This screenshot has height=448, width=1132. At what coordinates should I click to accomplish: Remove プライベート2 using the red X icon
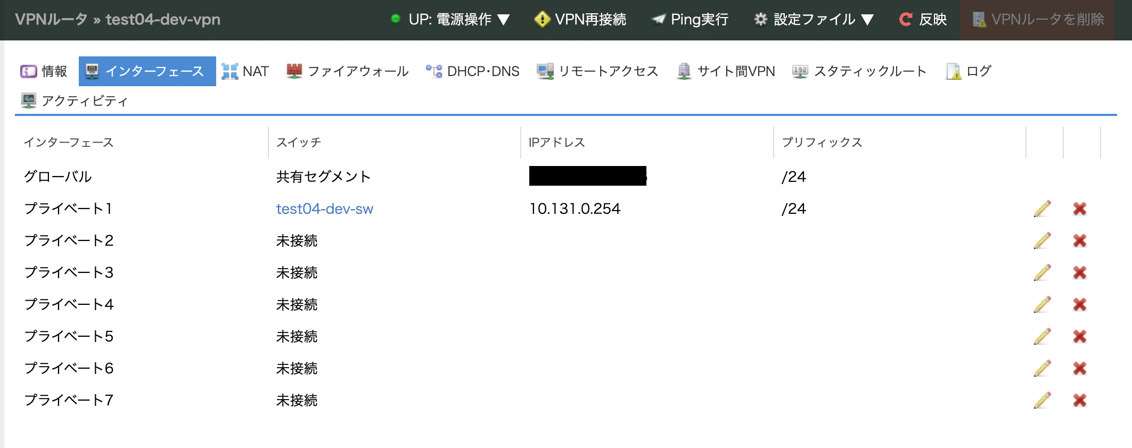pos(1079,240)
